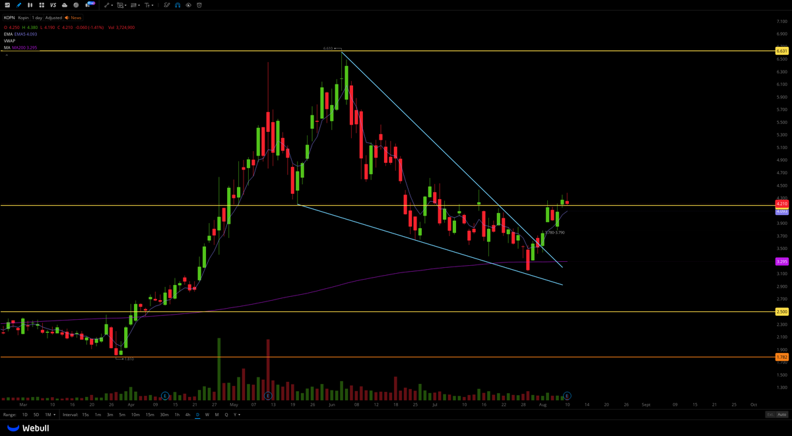792x436 pixels.
Task: Open the shapes and measure tools dropdown
Action: 121,5
